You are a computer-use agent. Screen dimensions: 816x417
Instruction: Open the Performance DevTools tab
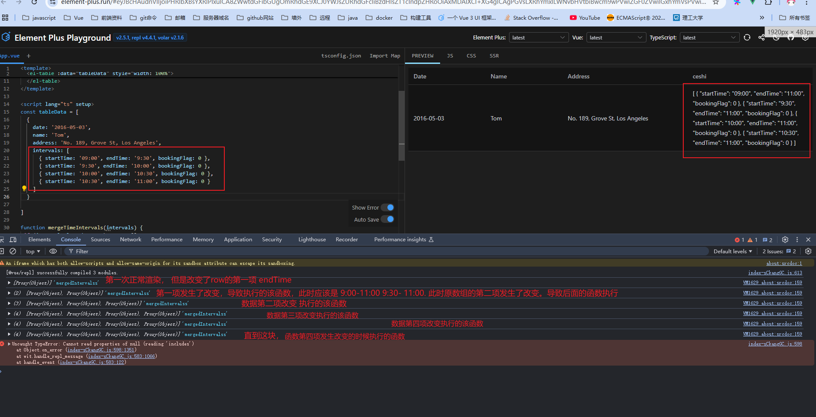click(167, 240)
